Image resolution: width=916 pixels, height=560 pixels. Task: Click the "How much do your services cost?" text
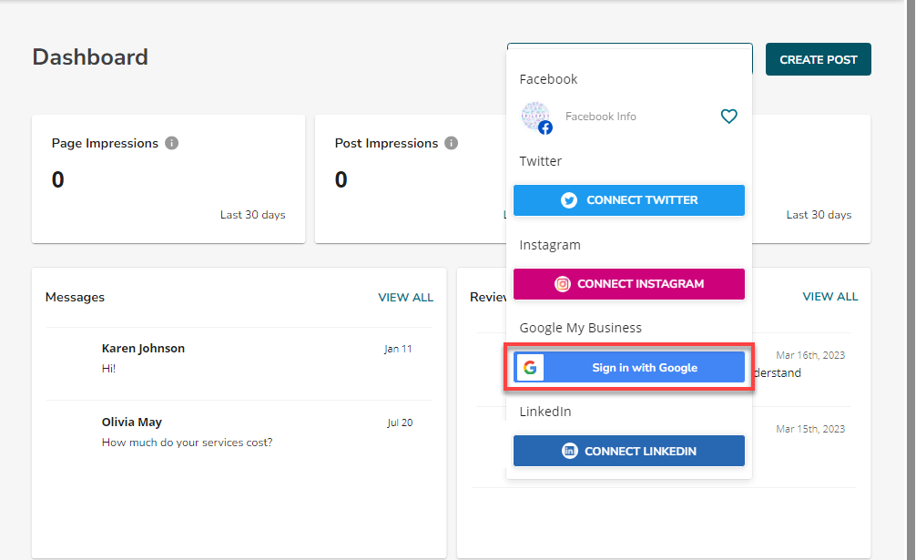(x=187, y=443)
